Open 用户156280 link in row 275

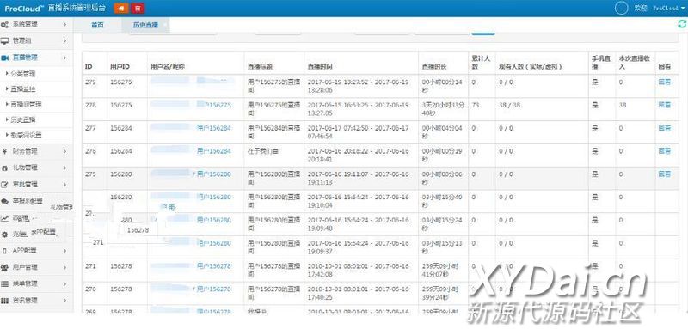pyautogui.click(x=214, y=174)
